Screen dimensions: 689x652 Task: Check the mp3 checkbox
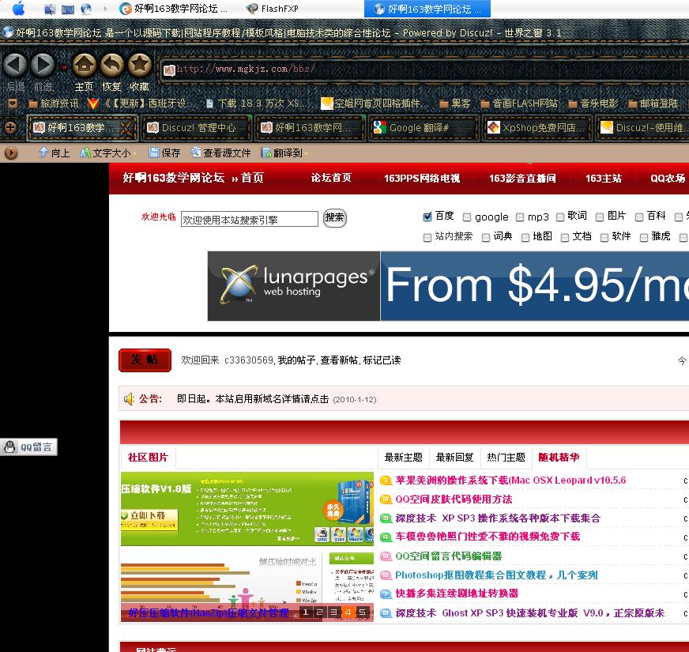pyautogui.click(x=520, y=217)
